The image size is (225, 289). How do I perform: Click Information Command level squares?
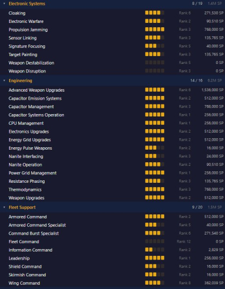click(x=154, y=250)
